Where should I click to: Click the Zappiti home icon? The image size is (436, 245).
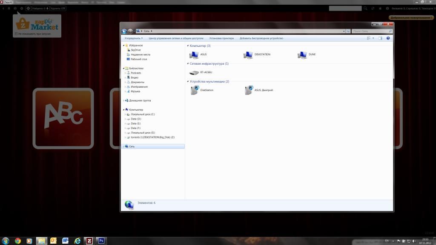point(9,9)
